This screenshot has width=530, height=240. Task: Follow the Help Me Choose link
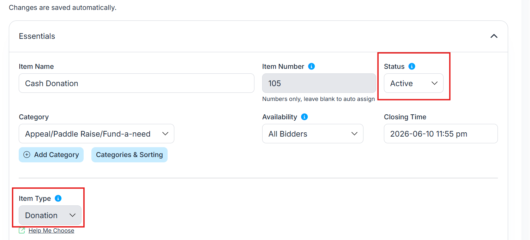pos(51,230)
